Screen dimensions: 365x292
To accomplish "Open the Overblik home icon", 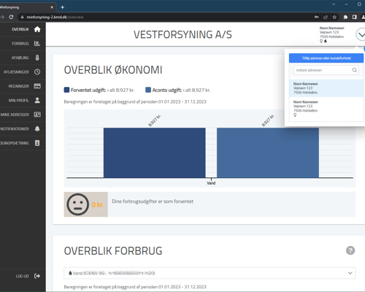I will pos(37,29).
